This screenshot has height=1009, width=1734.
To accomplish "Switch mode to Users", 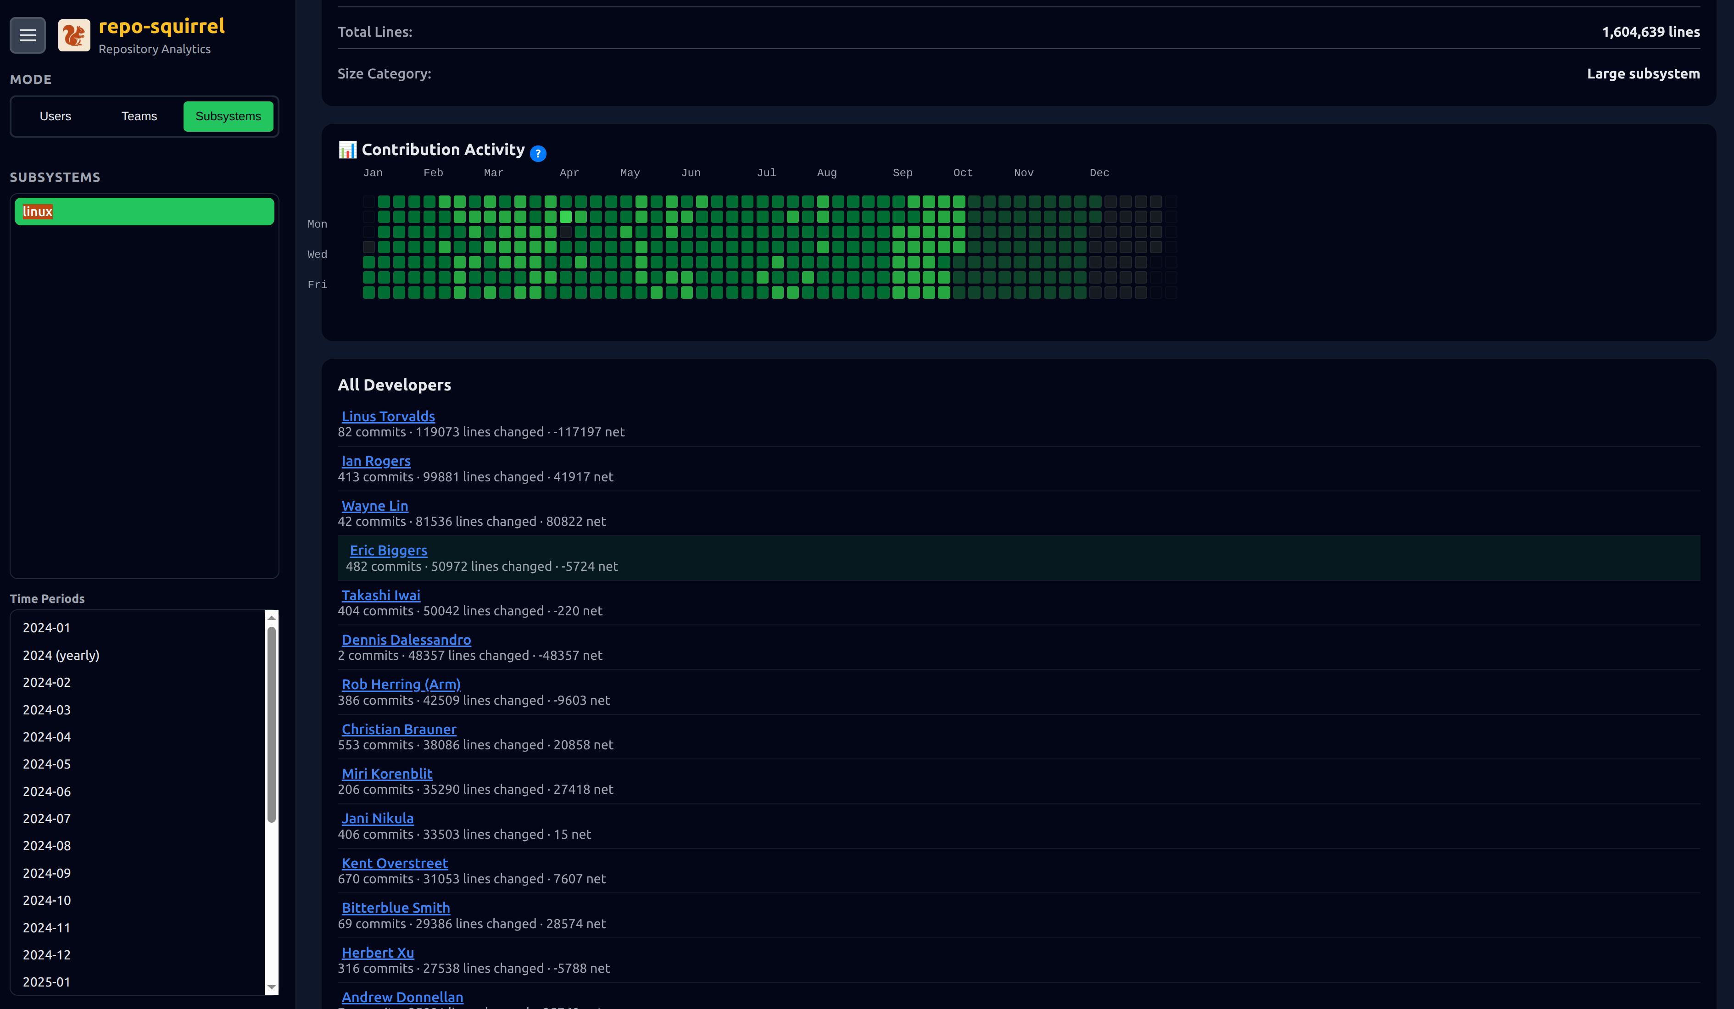I will 55,117.
